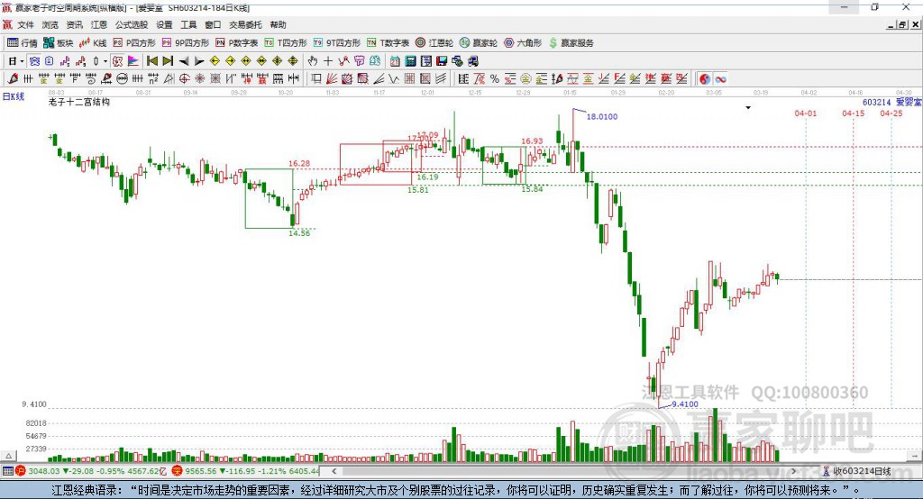
Task: Open the 浏览 menu
Action: [50, 24]
